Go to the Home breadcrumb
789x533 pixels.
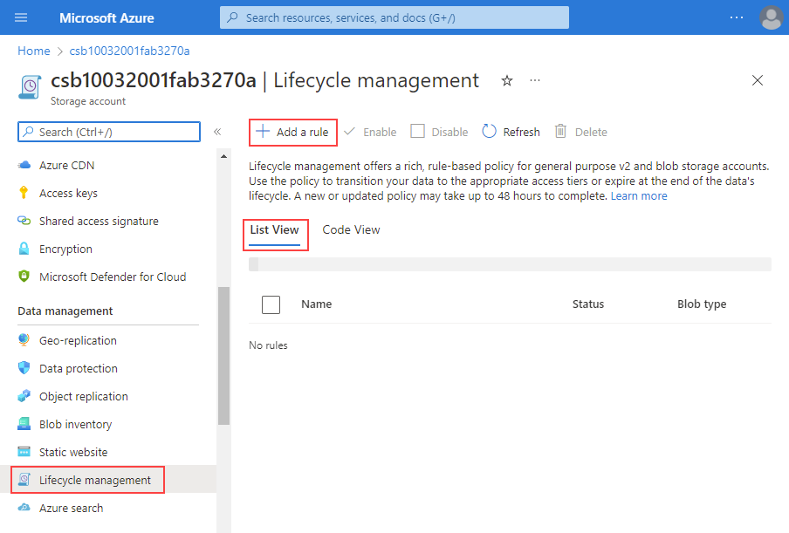tap(34, 51)
